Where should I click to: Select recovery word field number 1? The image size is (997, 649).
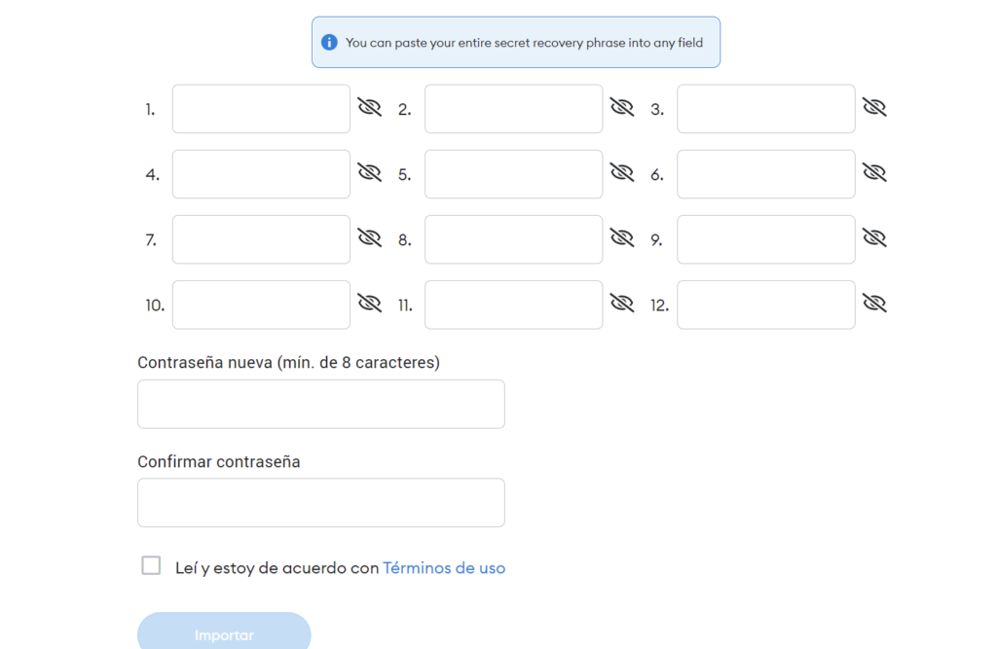coord(261,109)
